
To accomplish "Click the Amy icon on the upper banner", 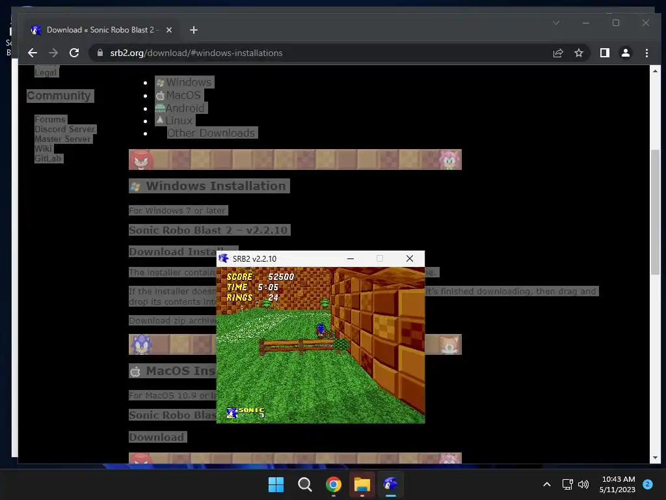I will pyautogui.click(x=449, y=160).
